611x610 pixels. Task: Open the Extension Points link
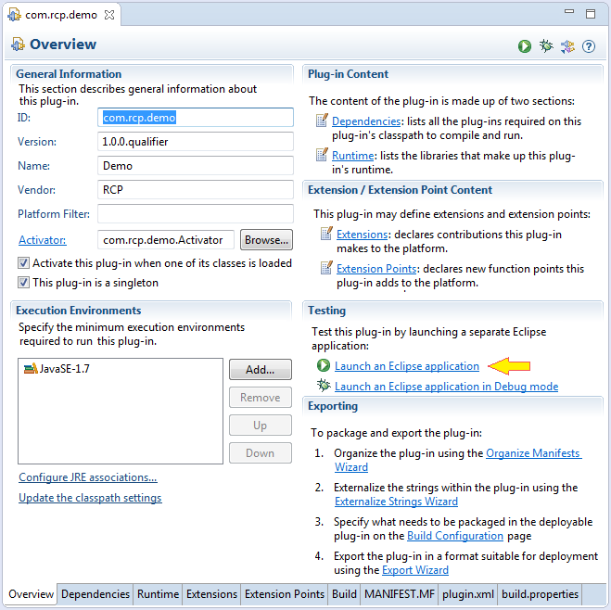point(376,269)
